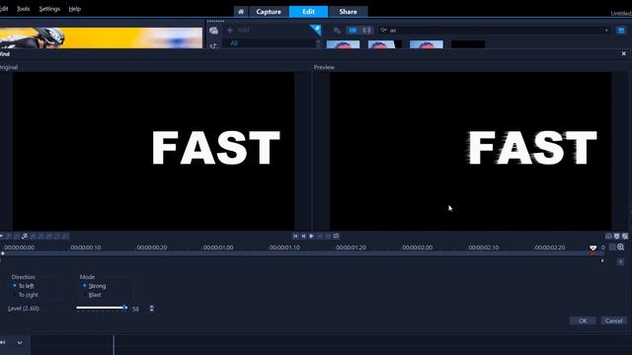Screen dimensions: 632x355
Task: Click the zoom magnifier icon beside timeline
Action: click(x=620, y=248)
